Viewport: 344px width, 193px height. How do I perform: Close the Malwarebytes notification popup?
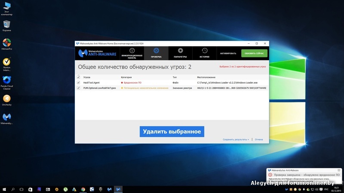[x=339, y=170]
